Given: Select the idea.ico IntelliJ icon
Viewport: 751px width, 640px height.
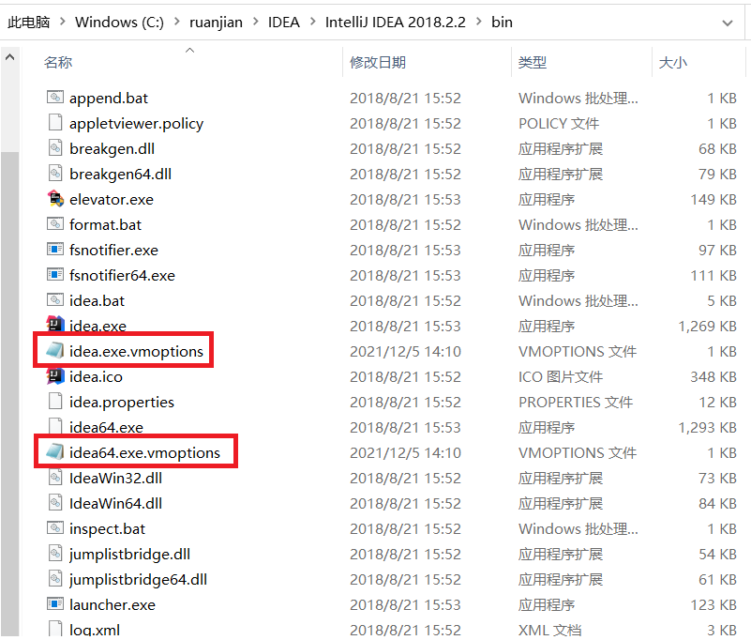Looking at the screenshot, I should [55, 376].
